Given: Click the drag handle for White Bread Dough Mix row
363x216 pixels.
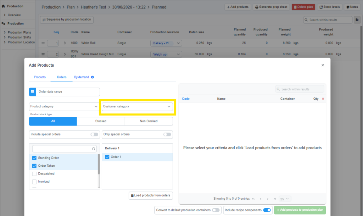Looking at the screenshot, I should [x=43, y=54].
